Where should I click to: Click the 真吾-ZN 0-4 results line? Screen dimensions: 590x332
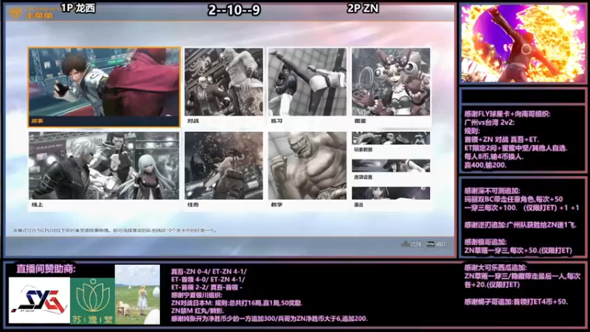click(209, 272)
